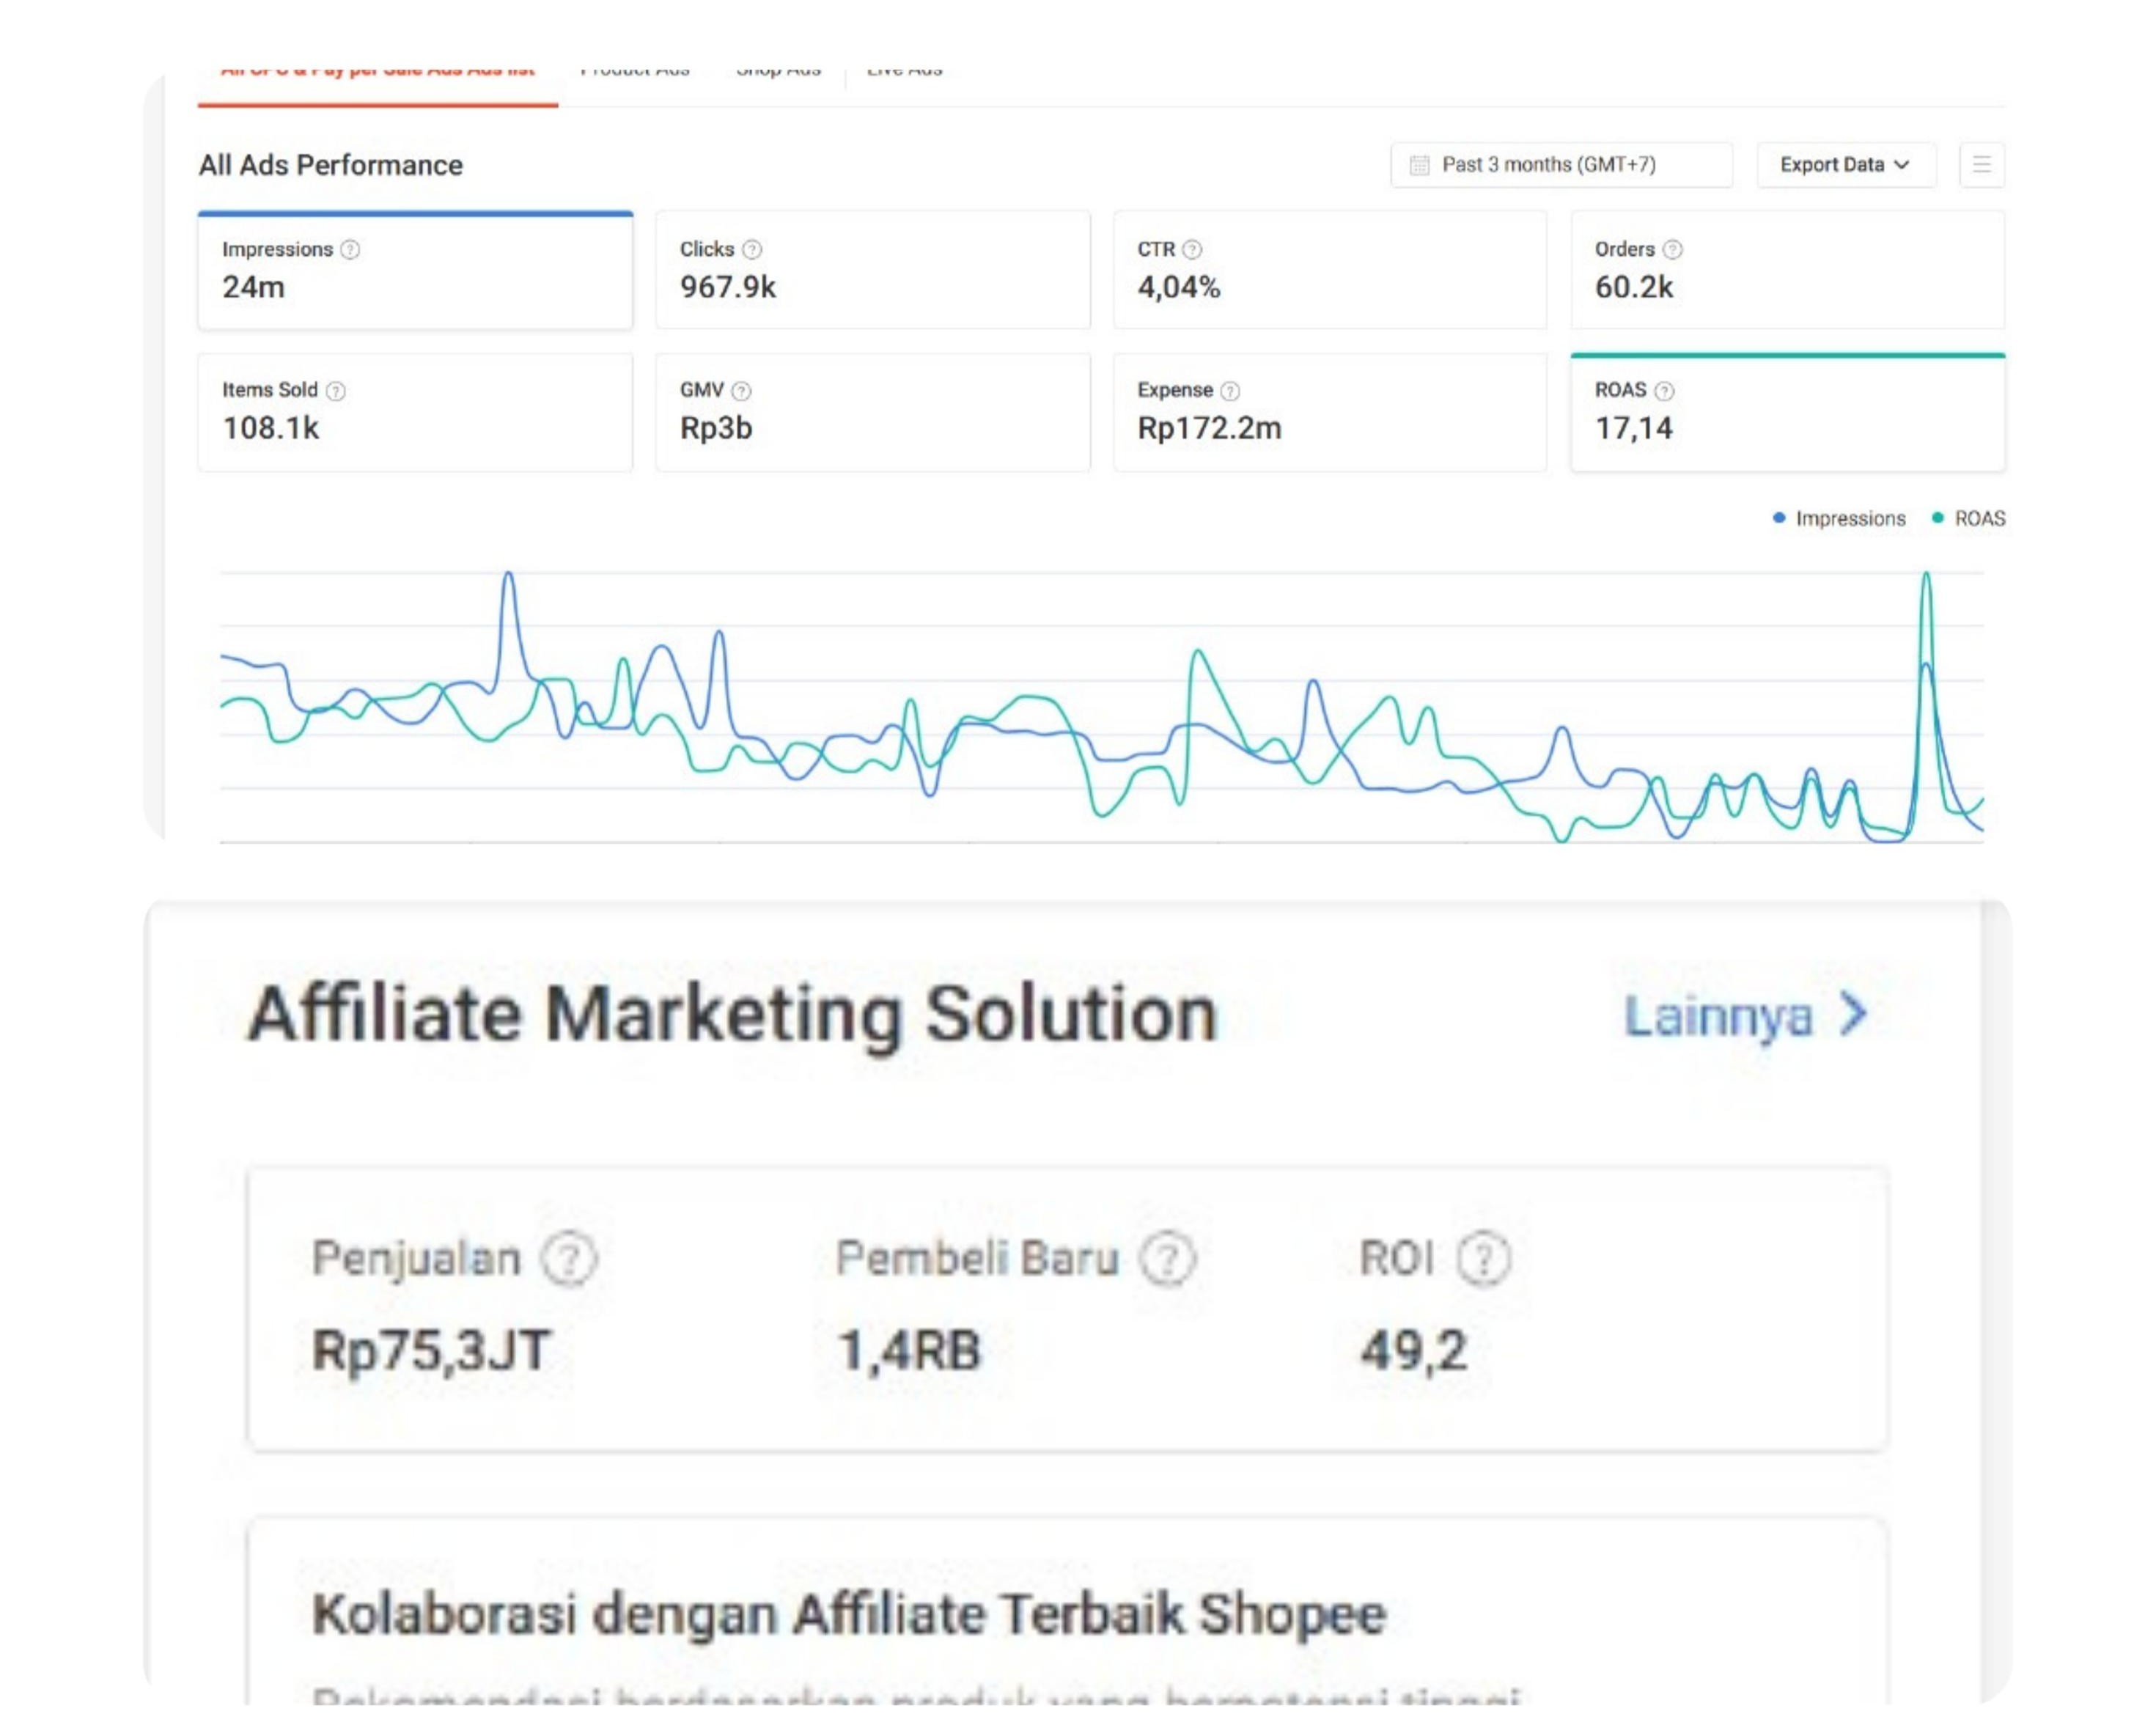Click help icon beside Clicks metric
Image resolution: width=2156 pixels, height=1725 pixels.
pos(752,249)
